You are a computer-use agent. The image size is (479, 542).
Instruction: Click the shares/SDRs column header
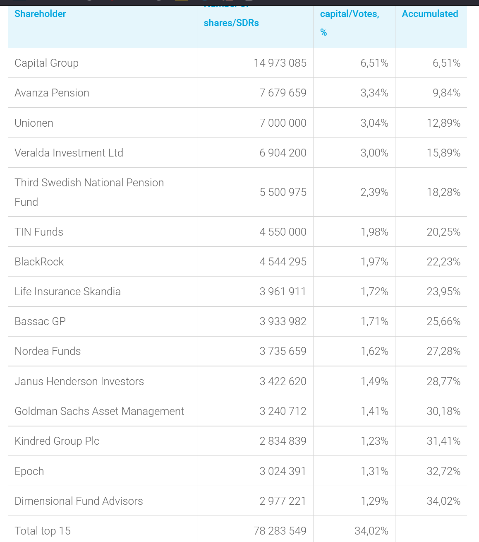(x=231, y=23)
